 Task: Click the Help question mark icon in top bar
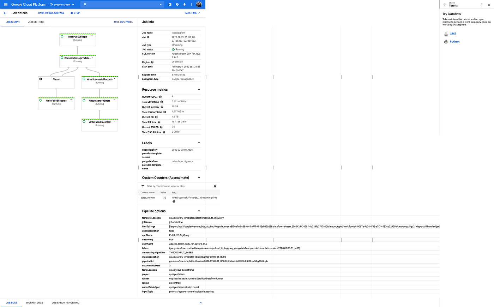pyautogui.click(x=177, y=4)
